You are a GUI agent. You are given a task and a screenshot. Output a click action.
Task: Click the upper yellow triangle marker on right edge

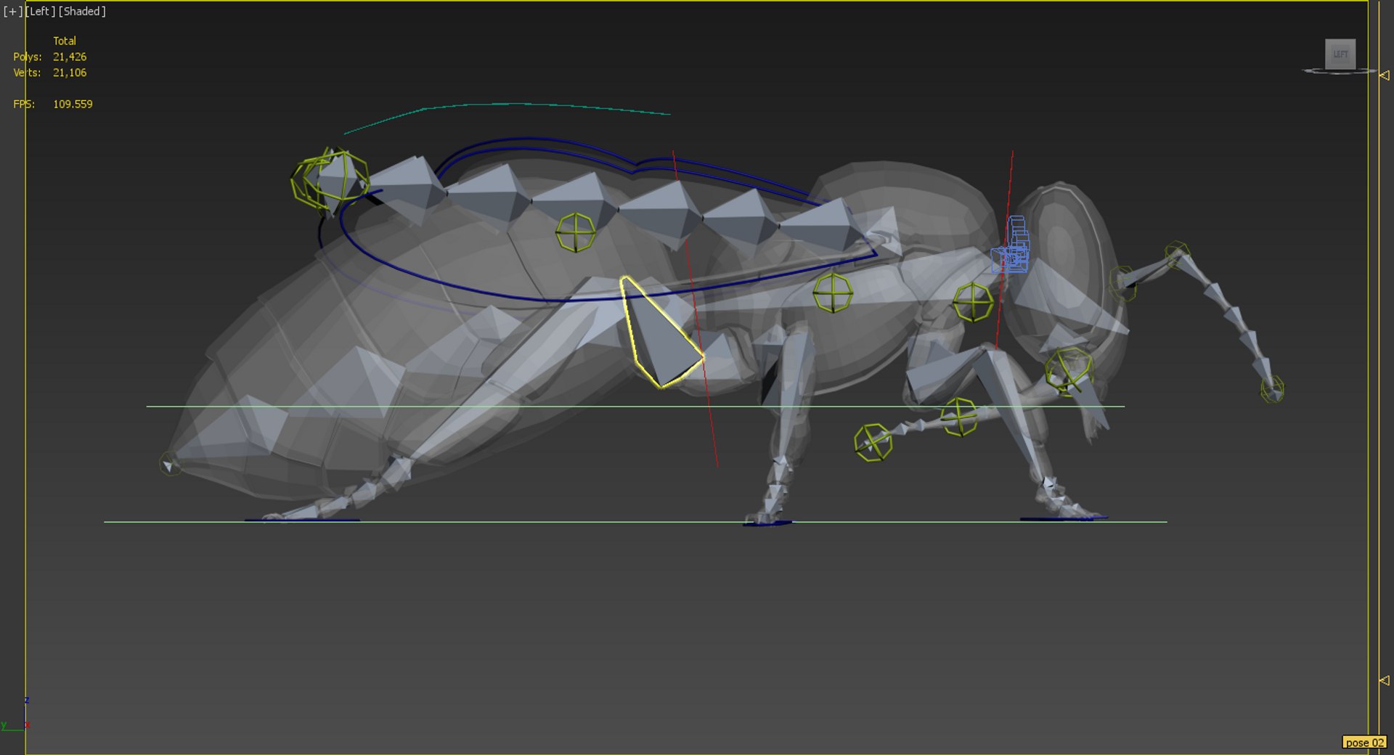1384,75
